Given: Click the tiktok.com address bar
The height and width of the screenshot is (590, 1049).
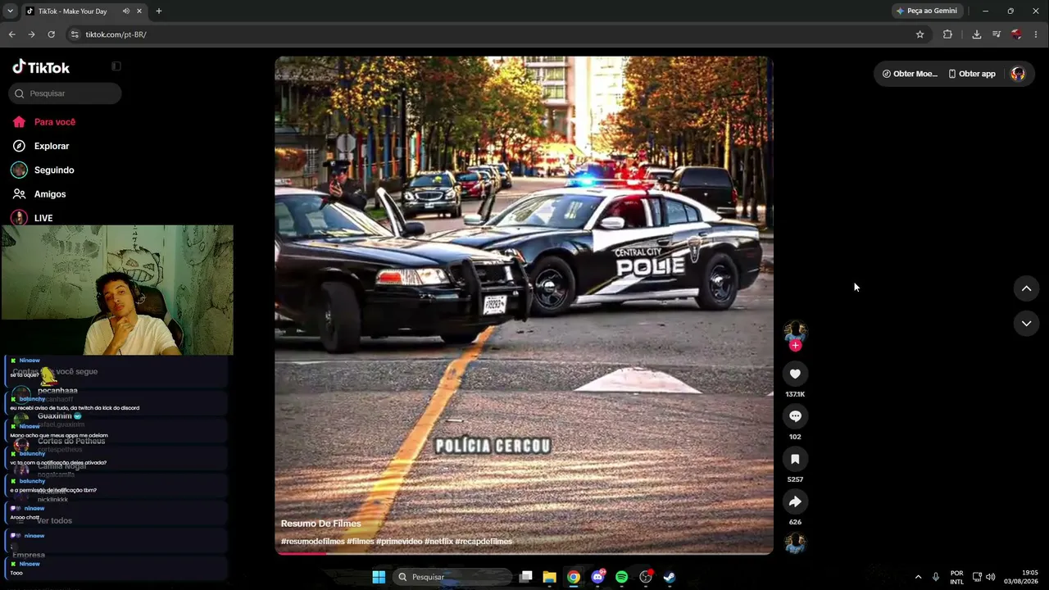Looking at the screenshot, I should point(492,34).
